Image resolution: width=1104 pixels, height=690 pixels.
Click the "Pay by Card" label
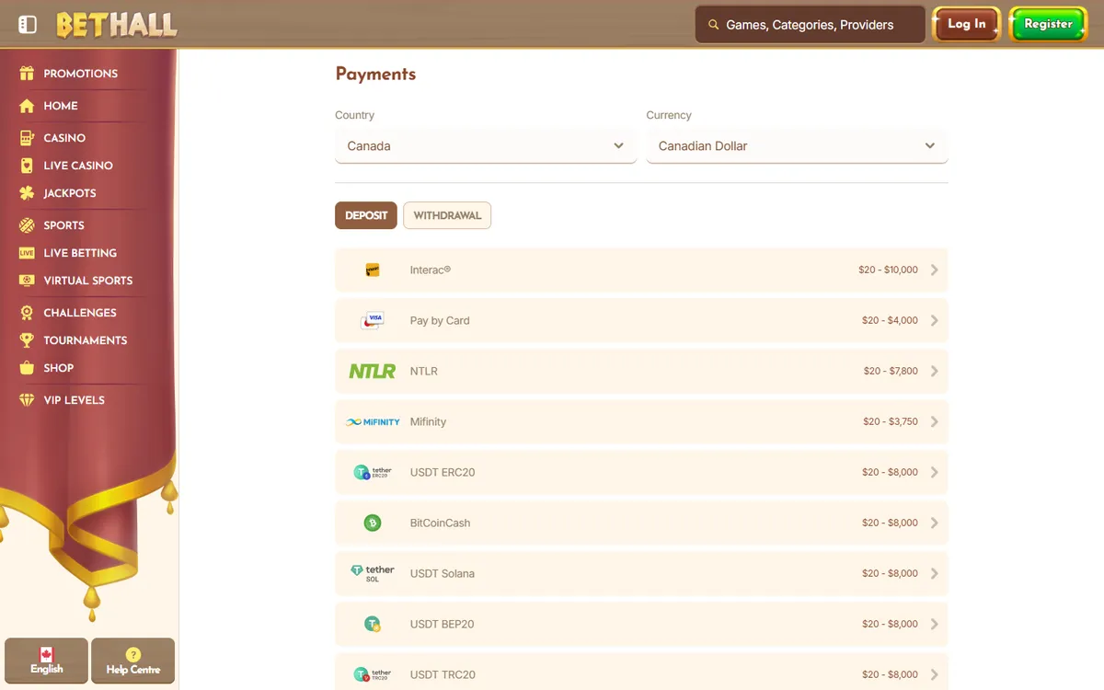click(440, 321)
